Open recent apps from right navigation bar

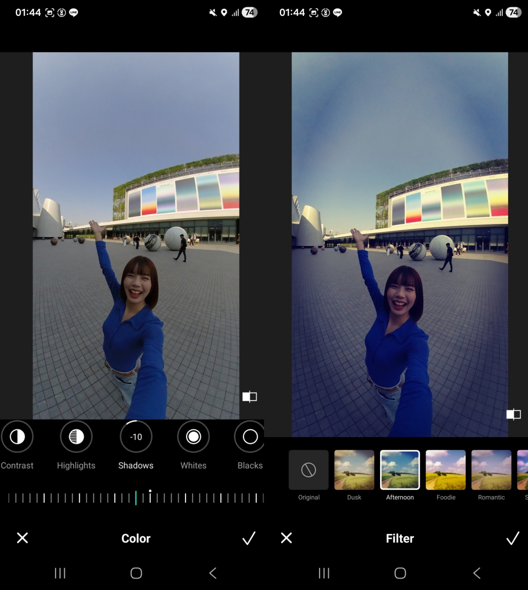(324, 573)
